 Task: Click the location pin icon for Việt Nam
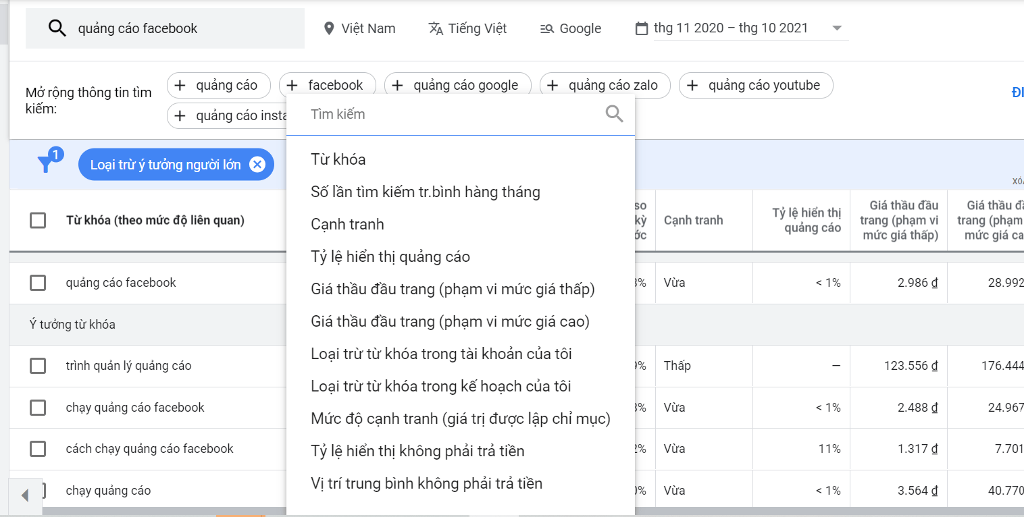(329, 28)
